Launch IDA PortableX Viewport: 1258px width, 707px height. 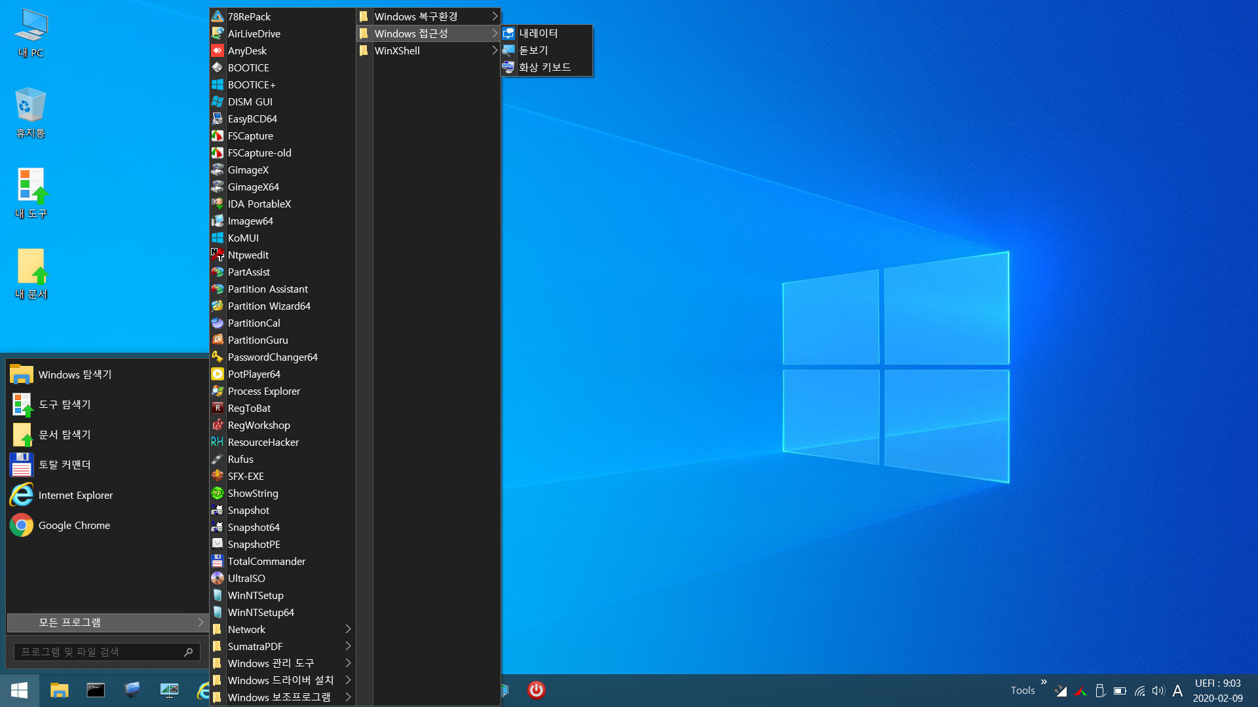pyautogui.click(x=282, y=204)
